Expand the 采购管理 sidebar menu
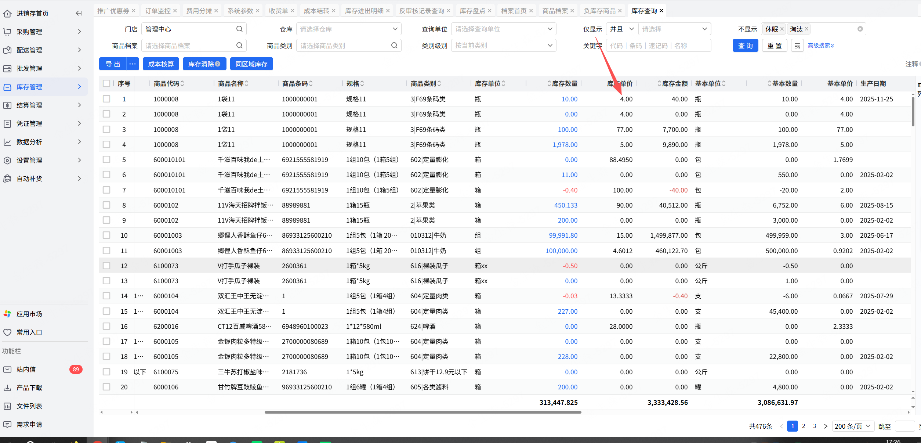Image resolution: width=921 pixels, height=443 pixels. pos(29,32)
